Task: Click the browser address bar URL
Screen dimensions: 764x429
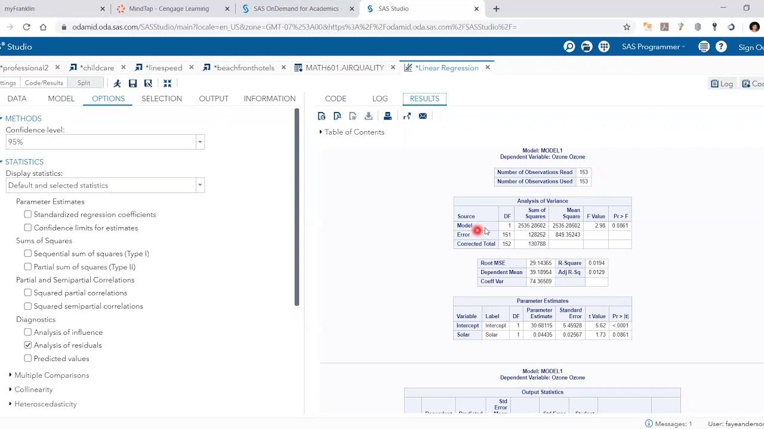Action: (x=294, y=27)
